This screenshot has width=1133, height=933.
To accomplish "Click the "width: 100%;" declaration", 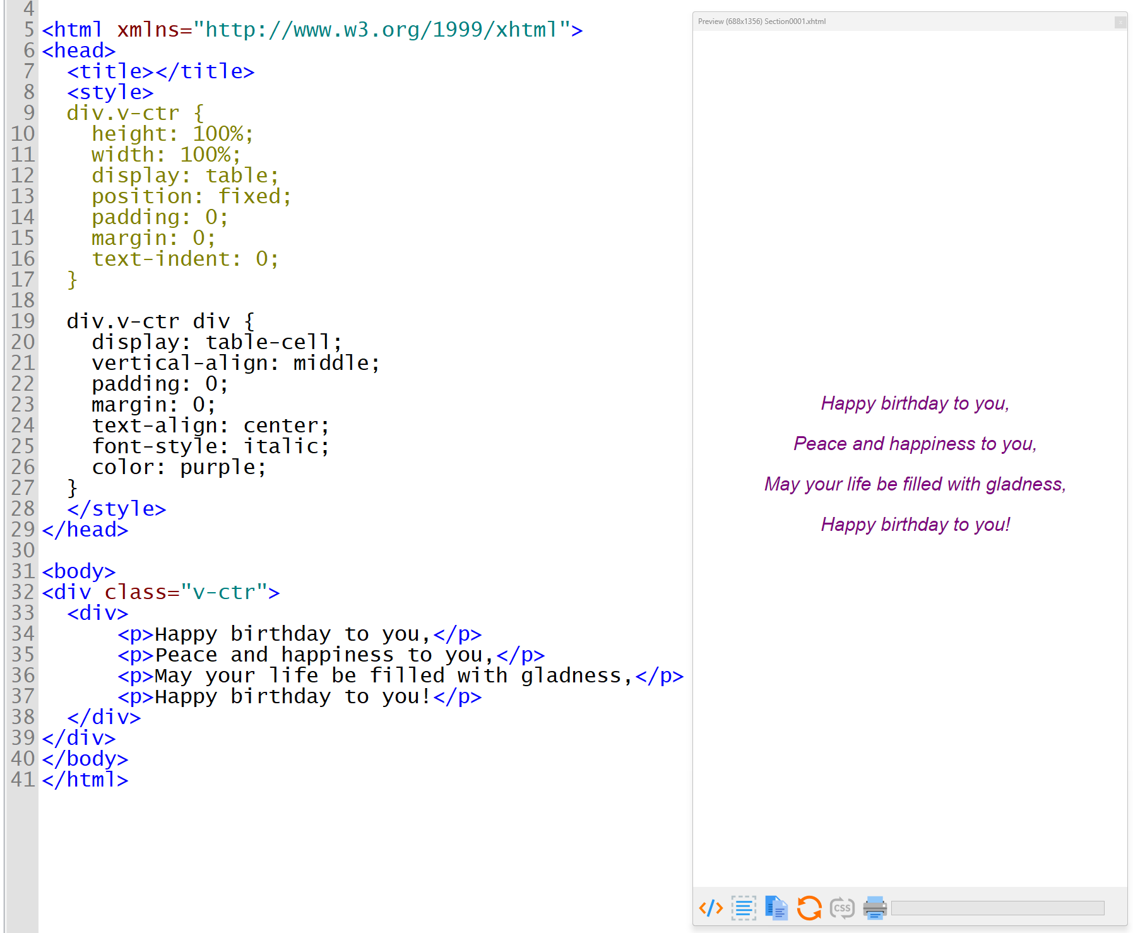I will click(x=167, y=155).
